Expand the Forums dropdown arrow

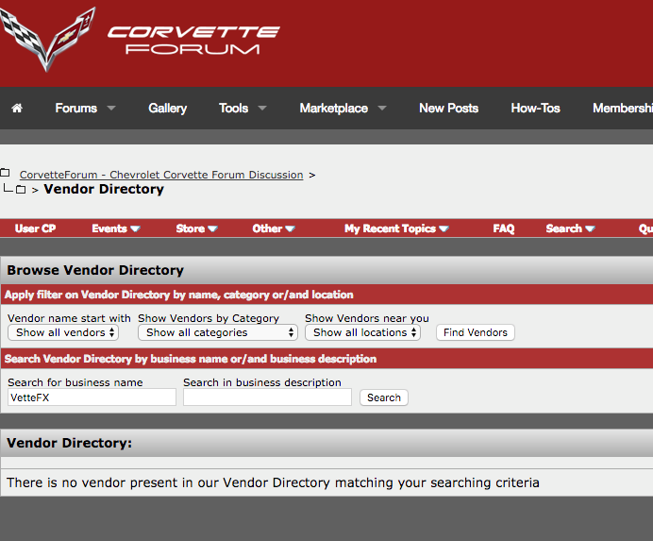[x=111, y=109]
